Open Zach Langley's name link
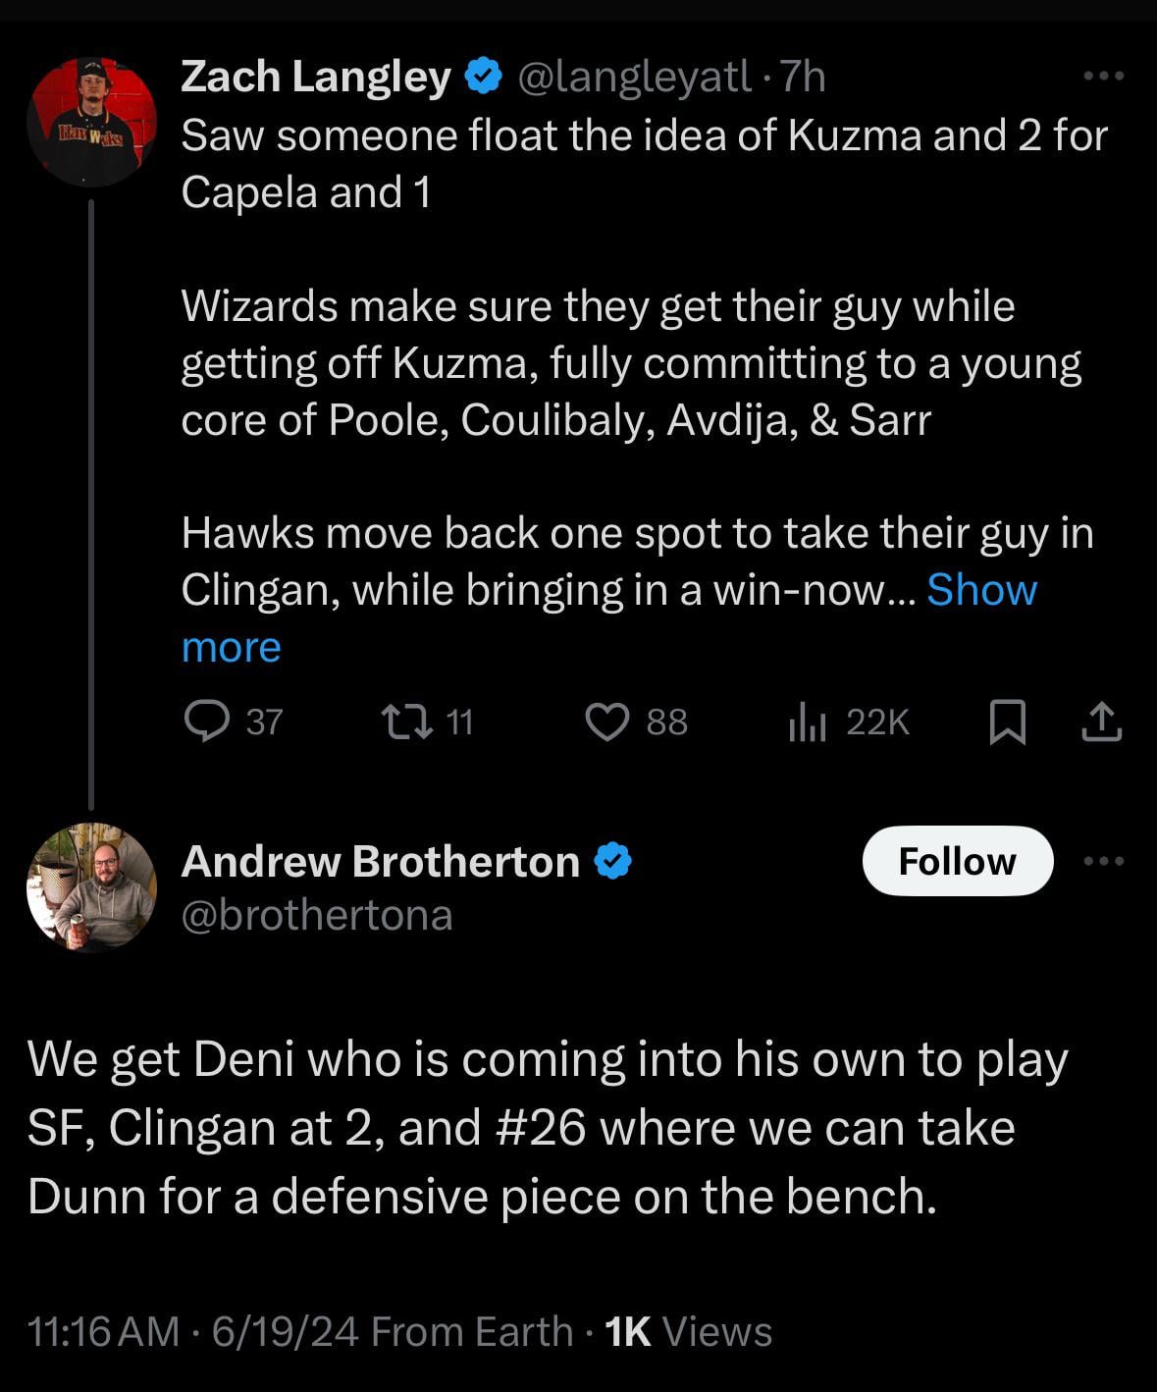 315,77
